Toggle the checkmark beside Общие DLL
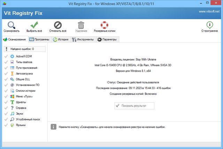 (x=6, y=79)
